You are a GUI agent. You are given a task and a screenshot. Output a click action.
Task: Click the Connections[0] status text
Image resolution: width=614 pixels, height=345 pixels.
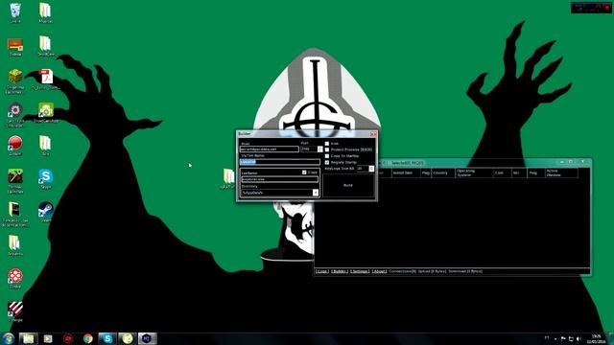pos(403,271)
